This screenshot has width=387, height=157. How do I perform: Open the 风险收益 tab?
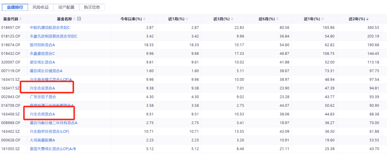point(41,7)
